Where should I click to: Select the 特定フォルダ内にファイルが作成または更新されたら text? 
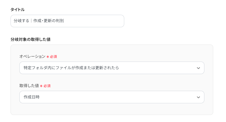(x=71, y=68)
